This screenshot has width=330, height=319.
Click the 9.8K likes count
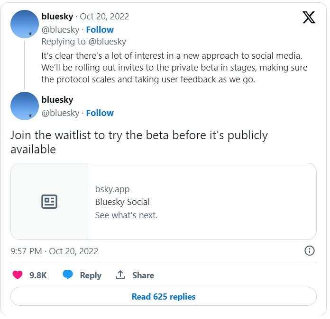coord(38,275)
